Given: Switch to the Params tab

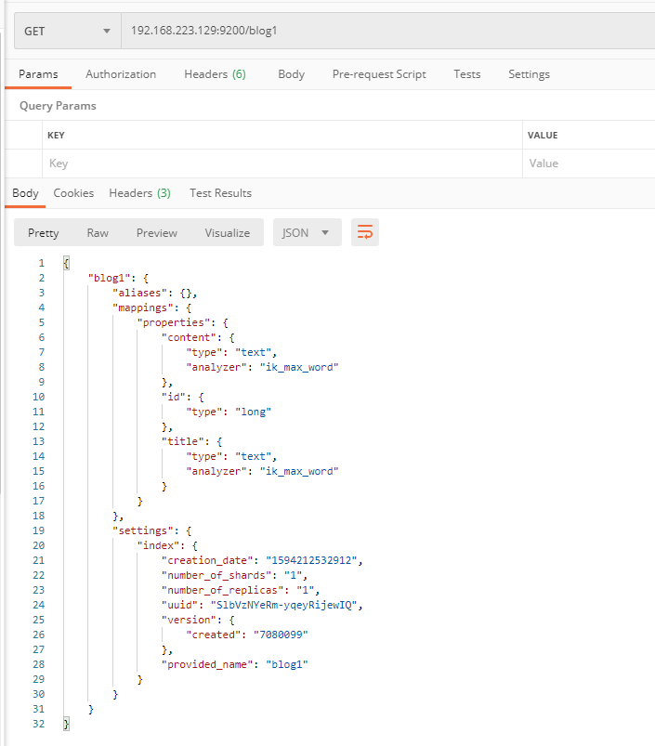Looking at the screenshot, I should [x=38, y=74].
